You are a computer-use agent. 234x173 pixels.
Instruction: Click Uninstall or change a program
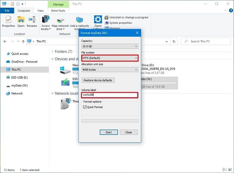click(x=127, y=17)
